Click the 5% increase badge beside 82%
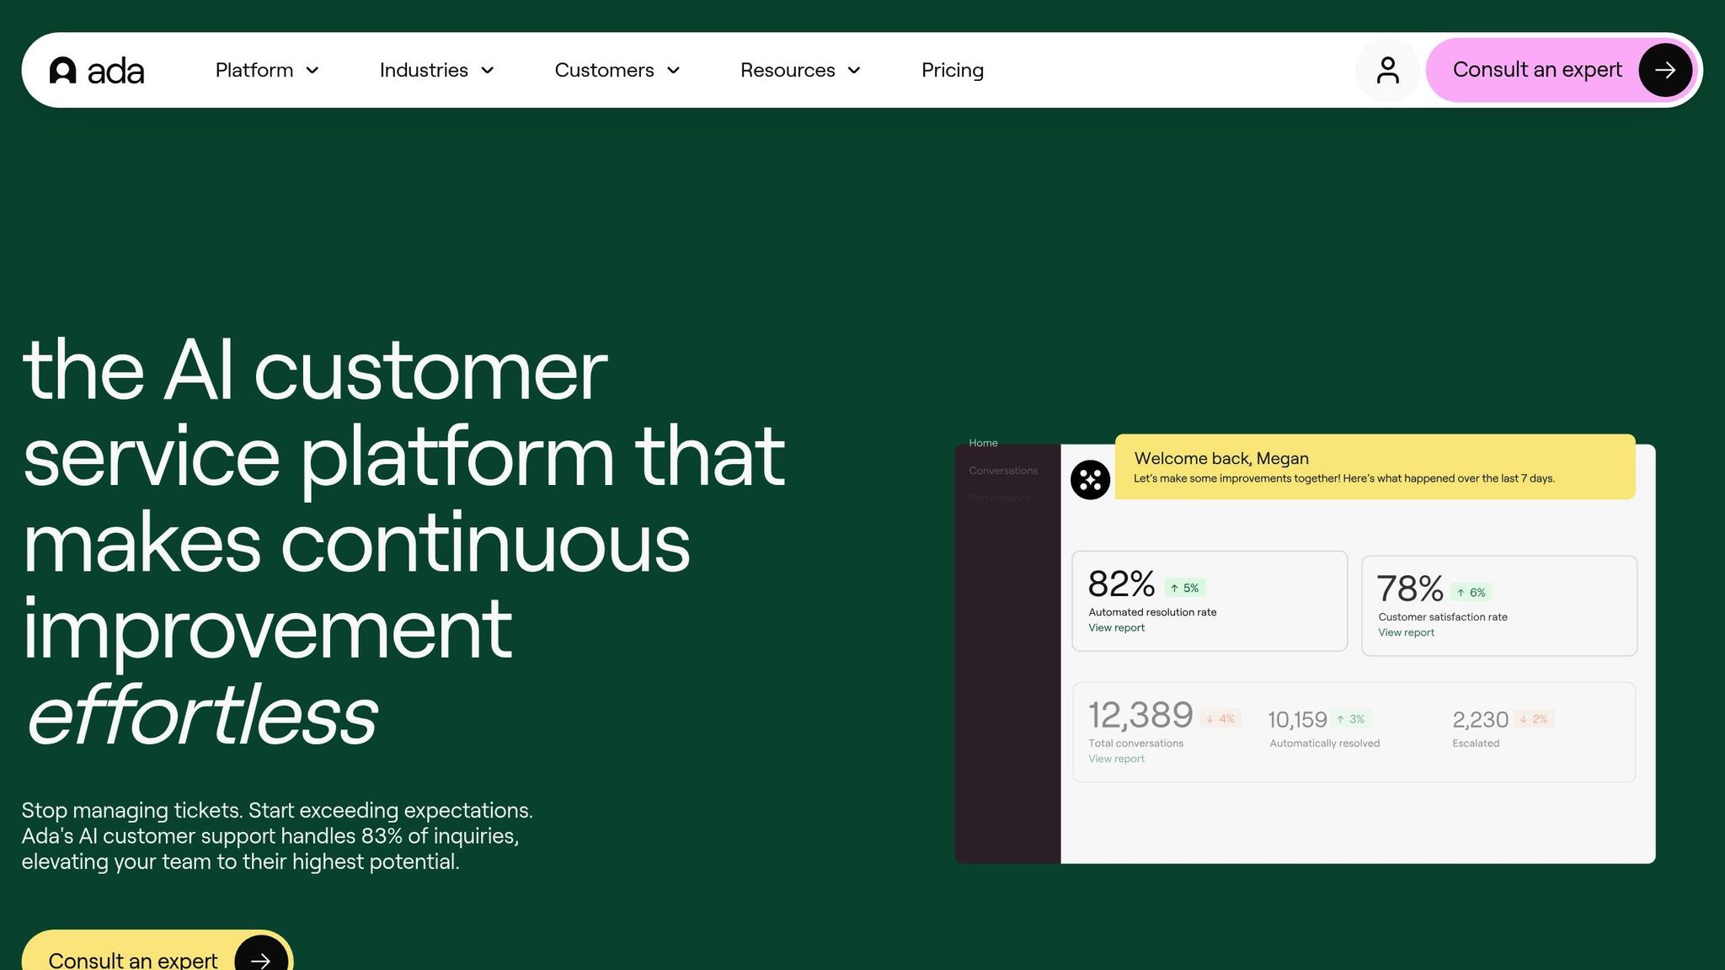The width and height of the screenshot is (1725, 970). coord(1185,588)
